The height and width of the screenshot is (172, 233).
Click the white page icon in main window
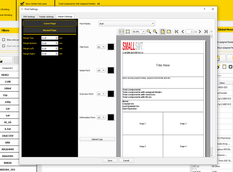tap(224, 67)
